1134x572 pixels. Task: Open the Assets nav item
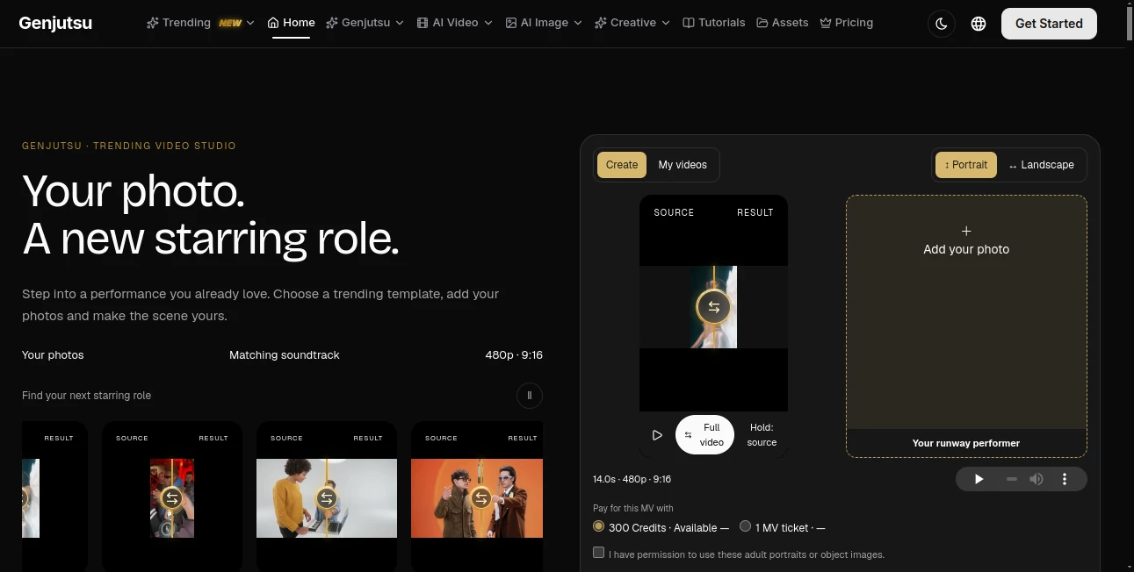coord(783,23)
